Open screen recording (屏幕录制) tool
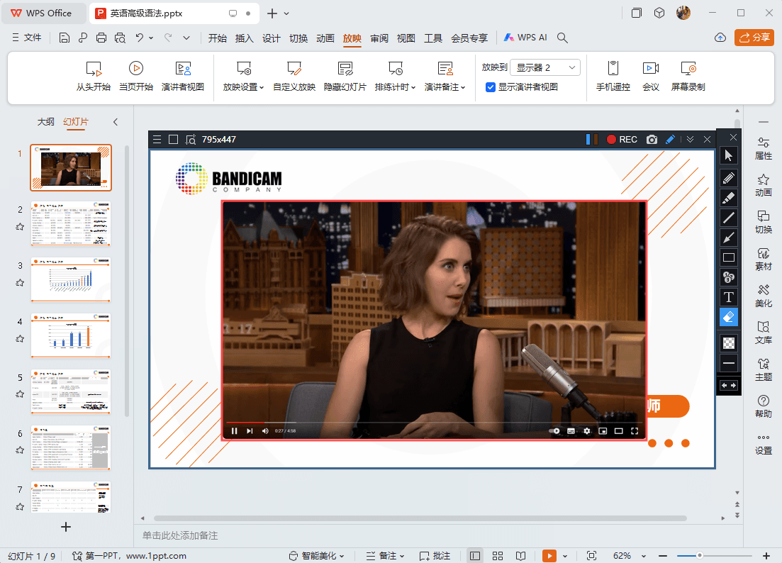Viewport: 782px width, 563px height. [688, 76]
